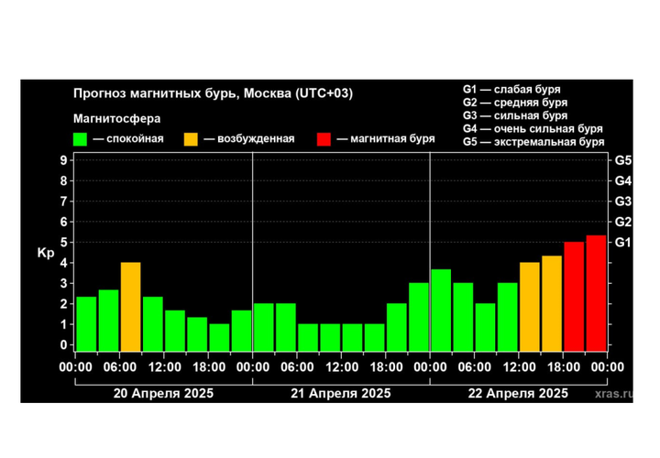
Task: Click the "G5 — экстремальная буря" legend line
Action: pos(533,142)
